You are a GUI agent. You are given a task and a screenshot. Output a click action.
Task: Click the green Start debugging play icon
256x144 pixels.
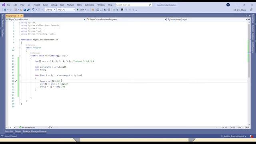pos(78,10)
